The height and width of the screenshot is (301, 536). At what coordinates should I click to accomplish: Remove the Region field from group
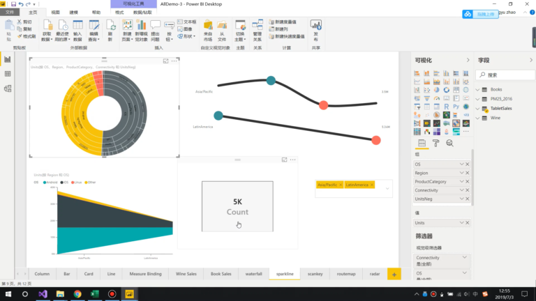[x=468, y=173]
